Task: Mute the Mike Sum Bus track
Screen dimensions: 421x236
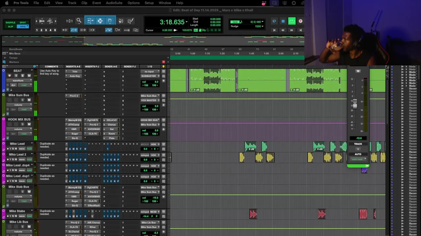Action: tap(29, 100)
